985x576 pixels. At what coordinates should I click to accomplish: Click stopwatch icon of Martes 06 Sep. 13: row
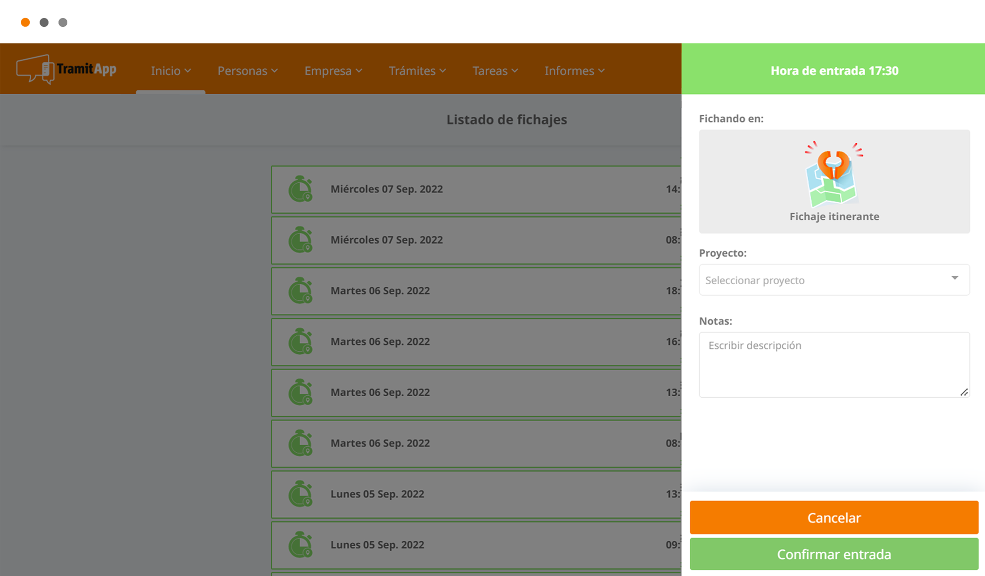click(300, 392)
